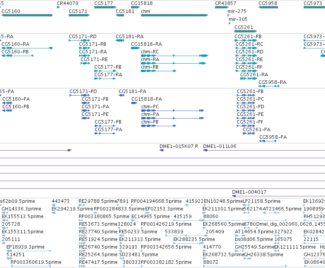325x268 pixels.
Task: Select EST AT23466.5prime
Action: point(282,209)
